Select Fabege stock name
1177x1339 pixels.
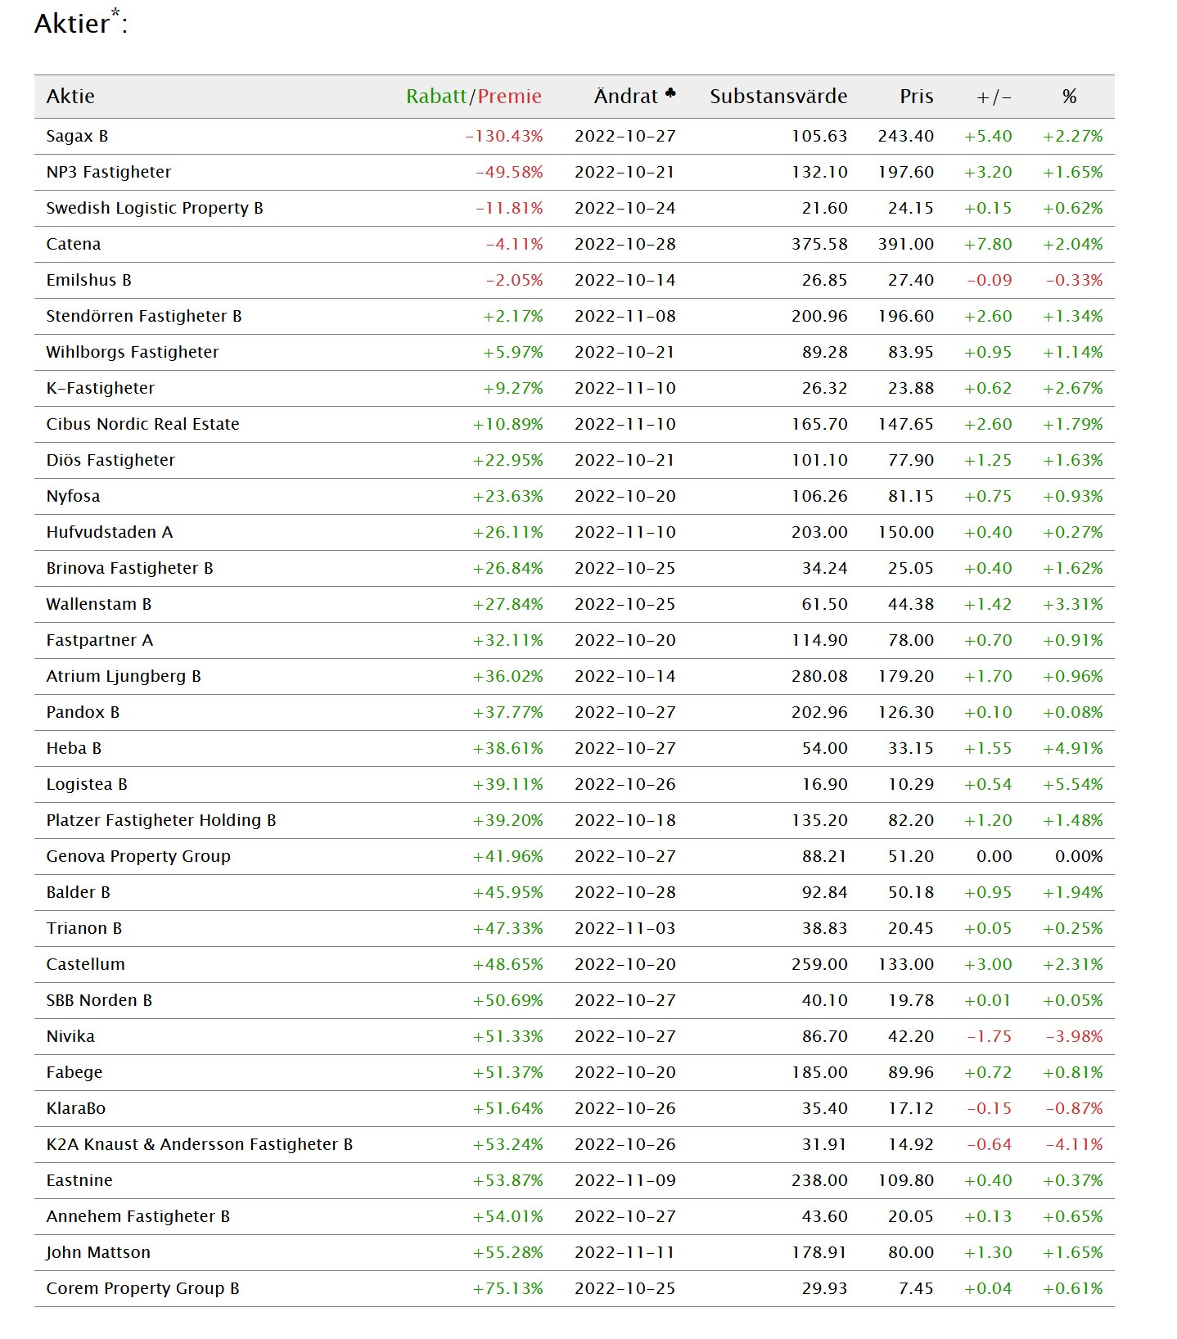coord(74,1072)
